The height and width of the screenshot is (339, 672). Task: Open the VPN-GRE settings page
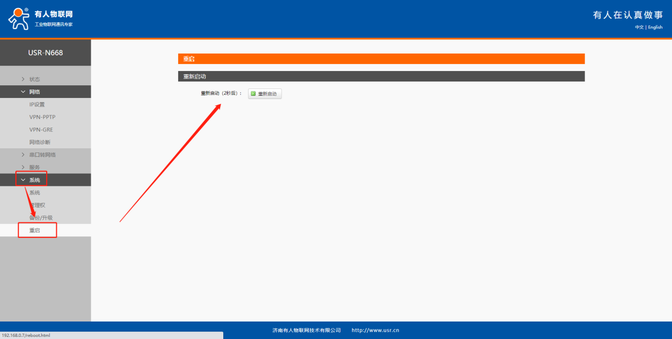click(x=41, y=130)
